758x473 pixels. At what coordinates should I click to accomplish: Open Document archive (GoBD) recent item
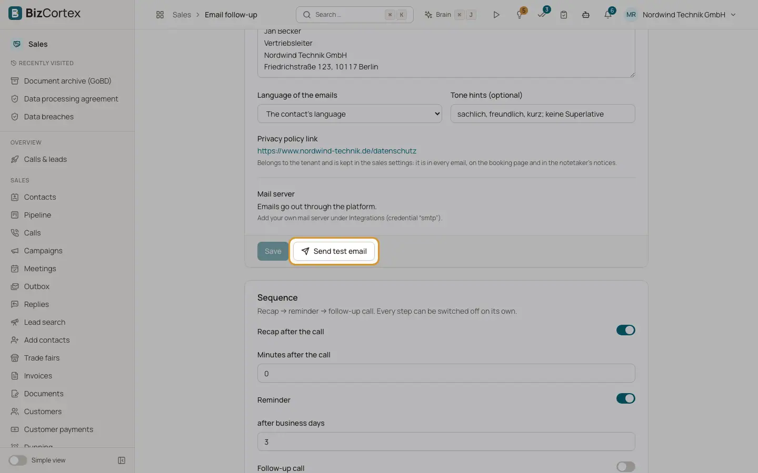67,81
